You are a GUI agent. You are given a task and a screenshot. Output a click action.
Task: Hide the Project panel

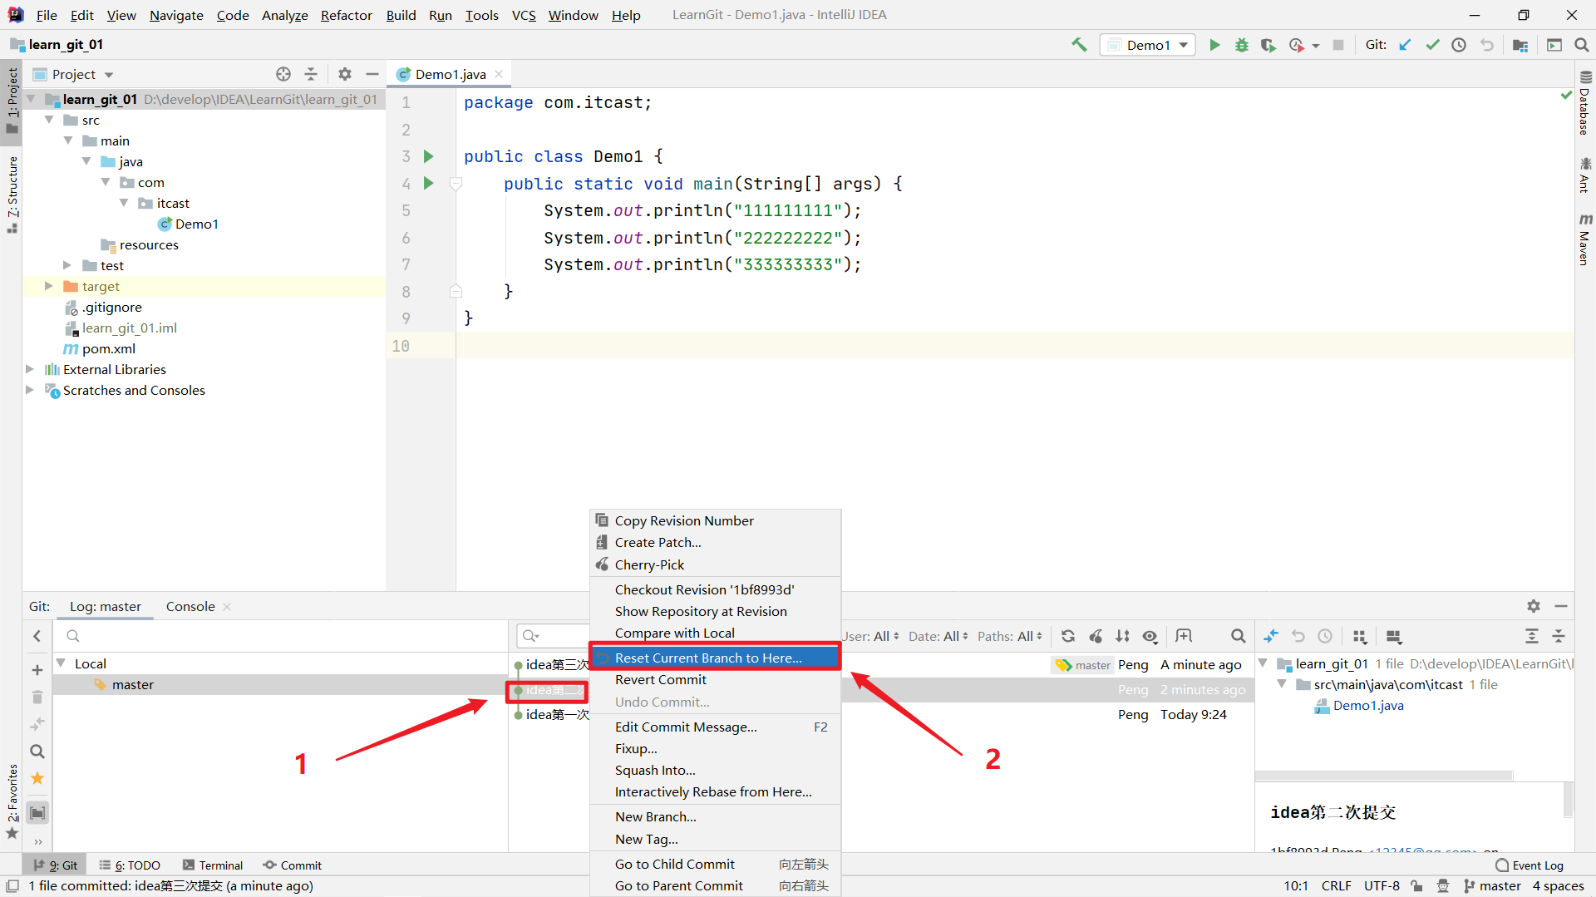[372, 74]
